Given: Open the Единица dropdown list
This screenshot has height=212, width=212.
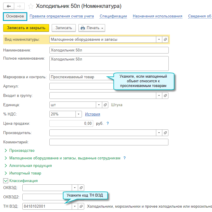Looking at the screenshot, I should tap(99, 105).
